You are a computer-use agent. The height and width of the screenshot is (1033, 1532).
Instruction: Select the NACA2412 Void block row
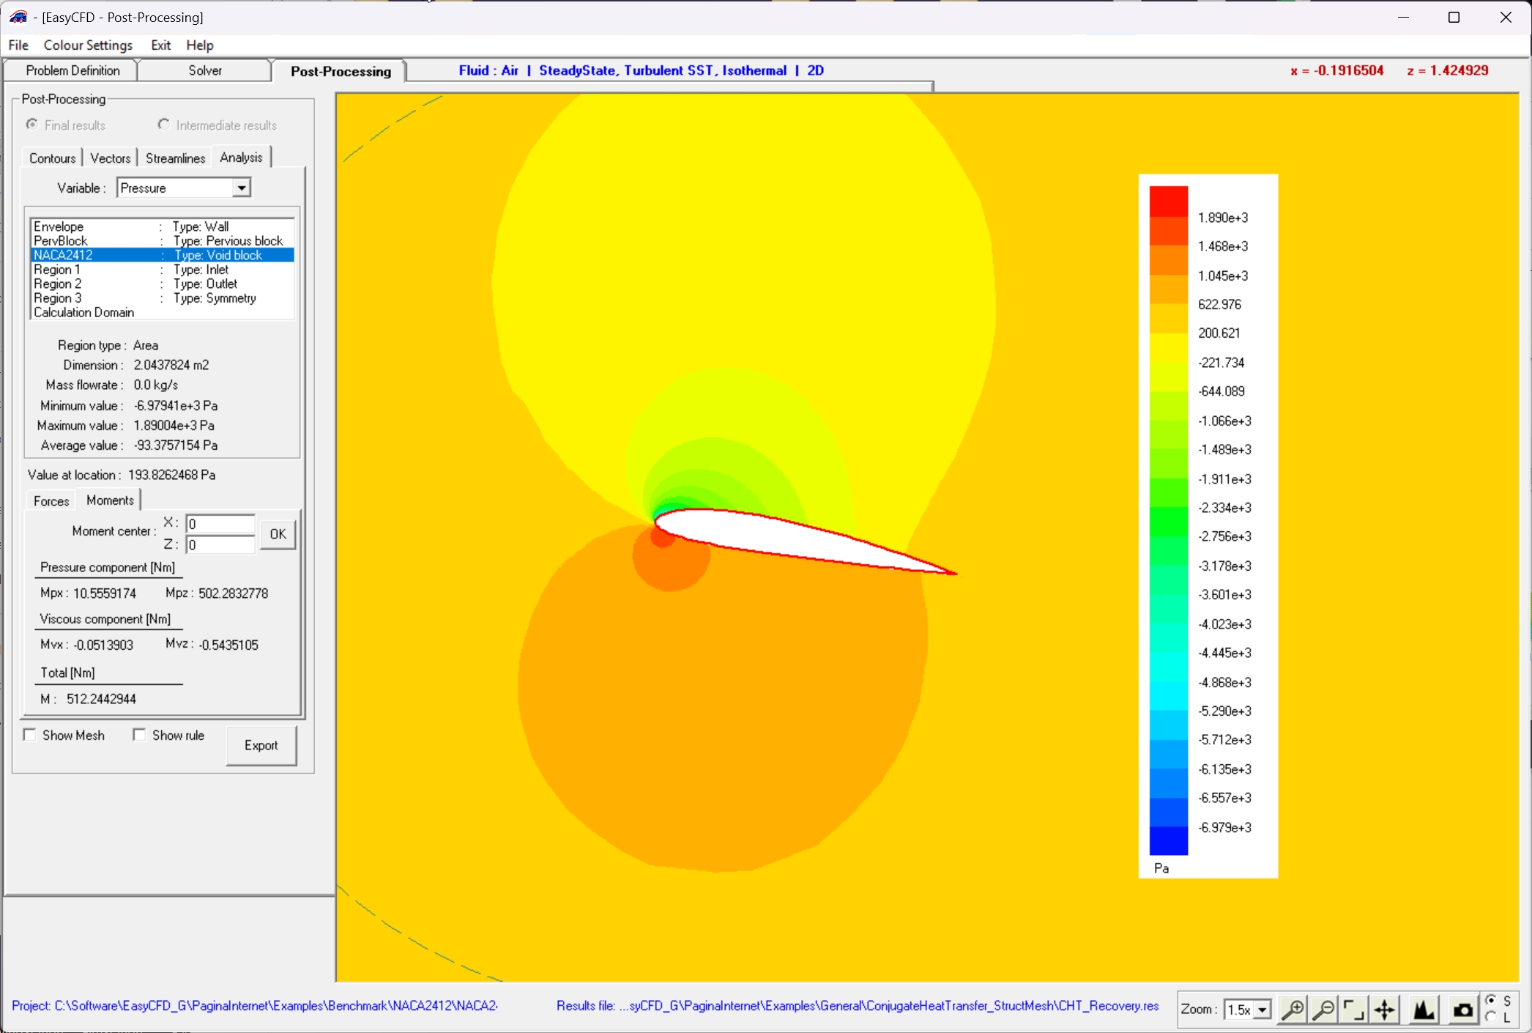coord(163,255)
